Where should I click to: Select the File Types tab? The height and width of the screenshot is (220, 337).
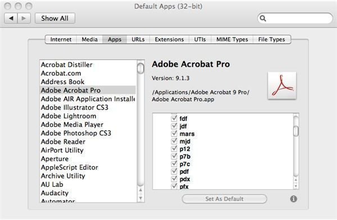[x=272, y=39]
